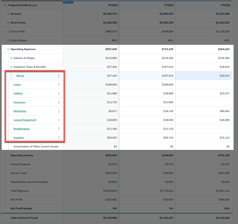The image size is (238, 224).
Task: Click Direct Costs FY2027 value $1,008,336
Action: [x=166, y=23]
